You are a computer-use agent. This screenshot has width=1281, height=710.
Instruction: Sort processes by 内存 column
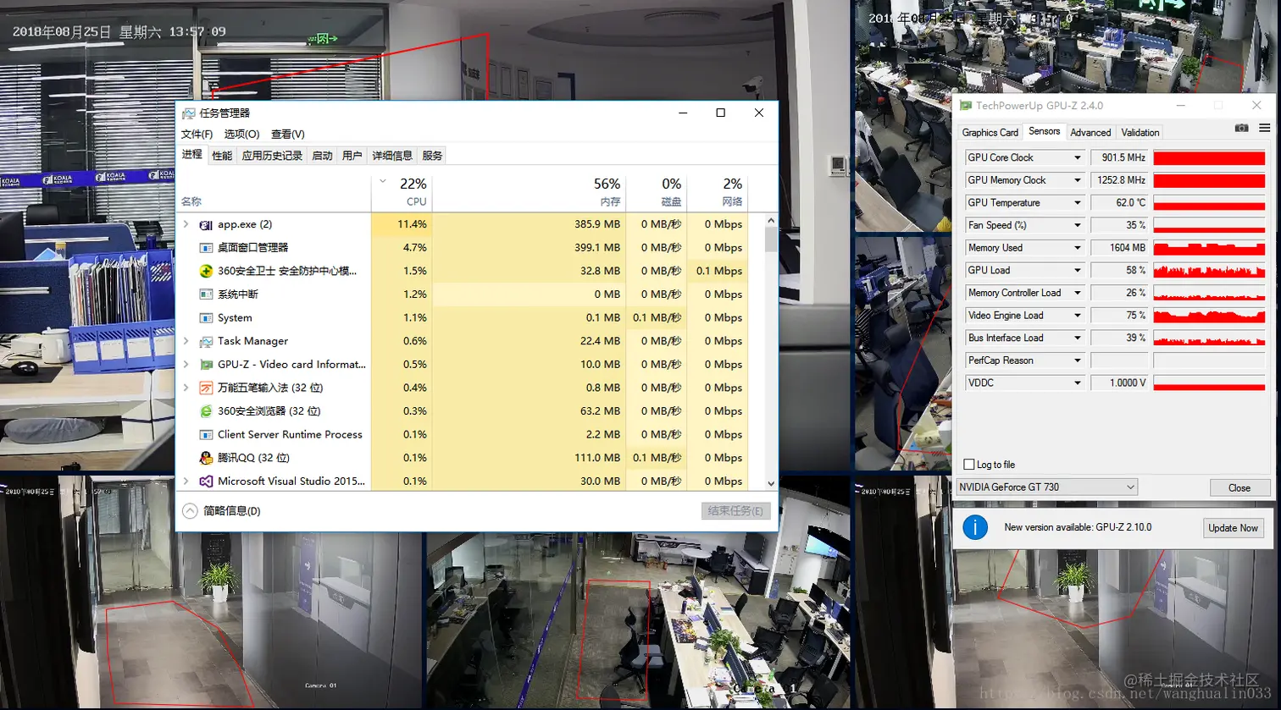530,192
